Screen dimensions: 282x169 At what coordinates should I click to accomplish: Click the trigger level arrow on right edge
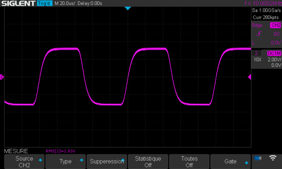click(249, 77)
